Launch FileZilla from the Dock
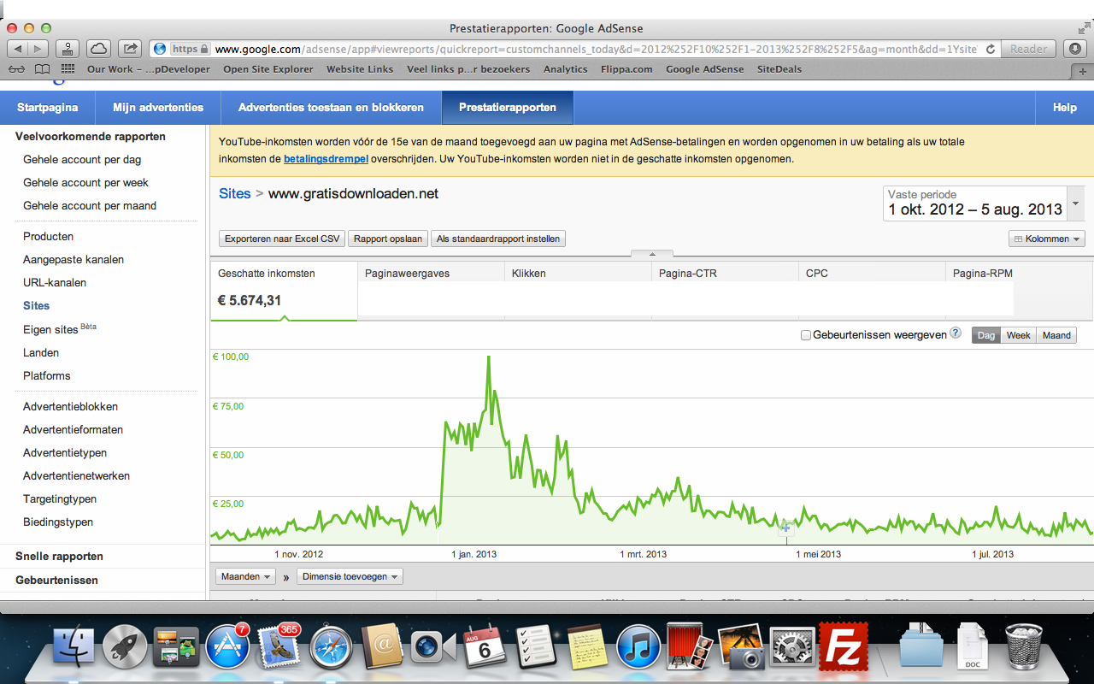Image resolution: width=1094 pixels, height=684 pixels. pos(844,646)
